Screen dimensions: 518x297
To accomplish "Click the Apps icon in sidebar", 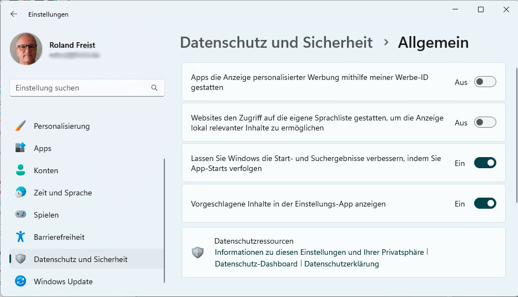I will [21, 148].
